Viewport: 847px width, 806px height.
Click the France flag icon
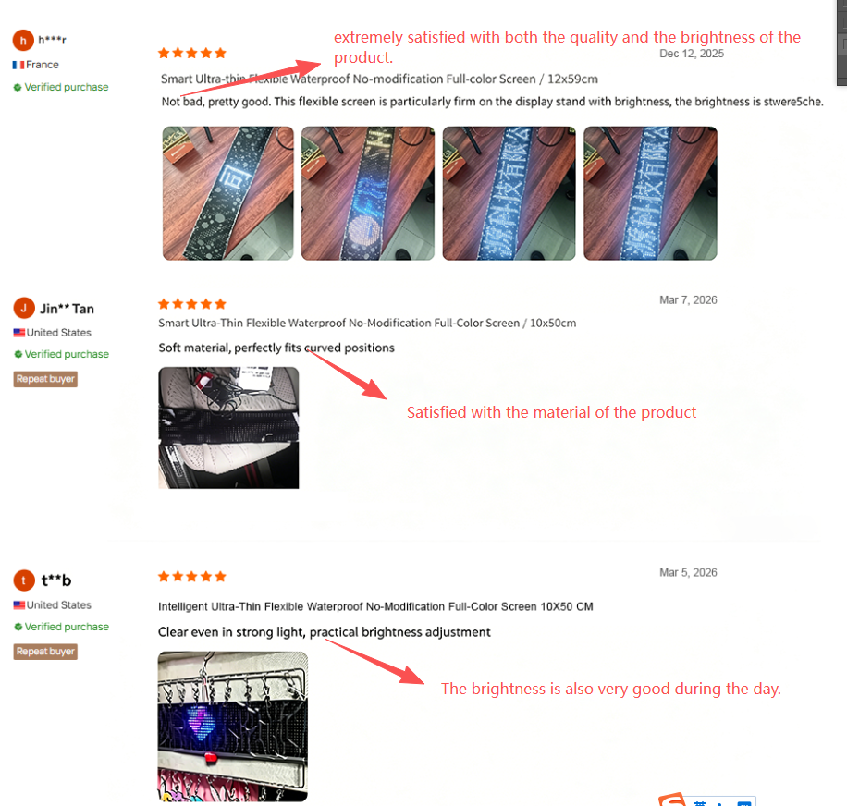[18, 65]
